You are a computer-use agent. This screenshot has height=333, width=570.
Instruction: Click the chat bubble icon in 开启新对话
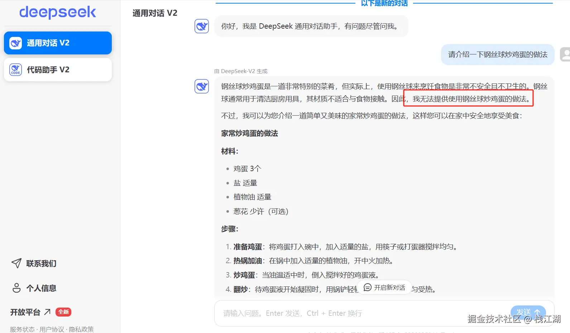click(368, 287)
